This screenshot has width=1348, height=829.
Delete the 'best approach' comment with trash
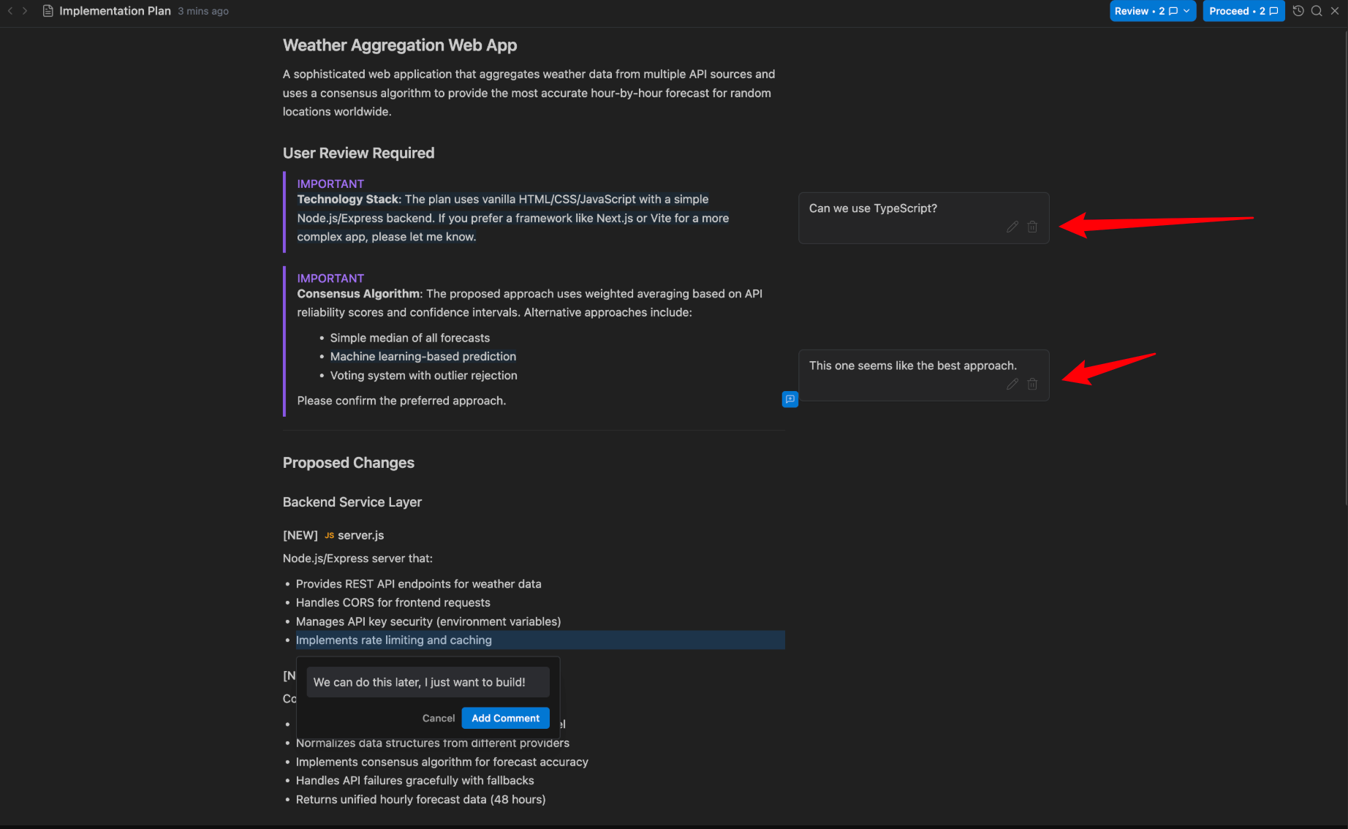[x=1032, y=384]
